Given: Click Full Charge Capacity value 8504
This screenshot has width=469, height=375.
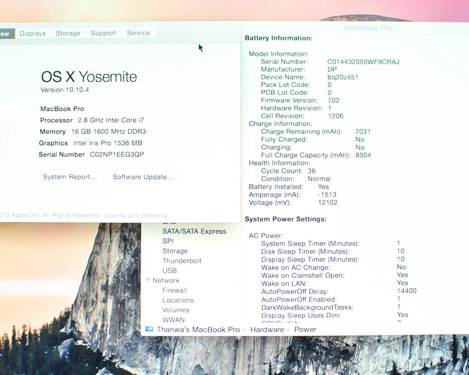Looking at the screenshot, I should (x=363, y=155).
